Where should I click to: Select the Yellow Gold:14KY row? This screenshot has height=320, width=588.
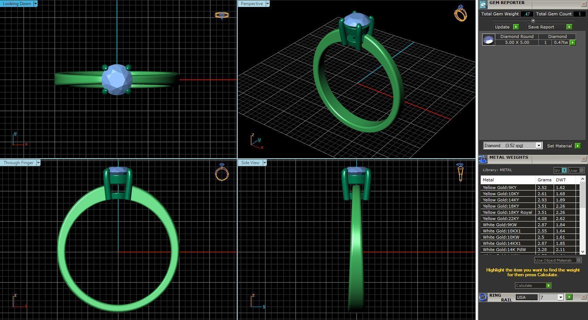[x=530, y=200]
